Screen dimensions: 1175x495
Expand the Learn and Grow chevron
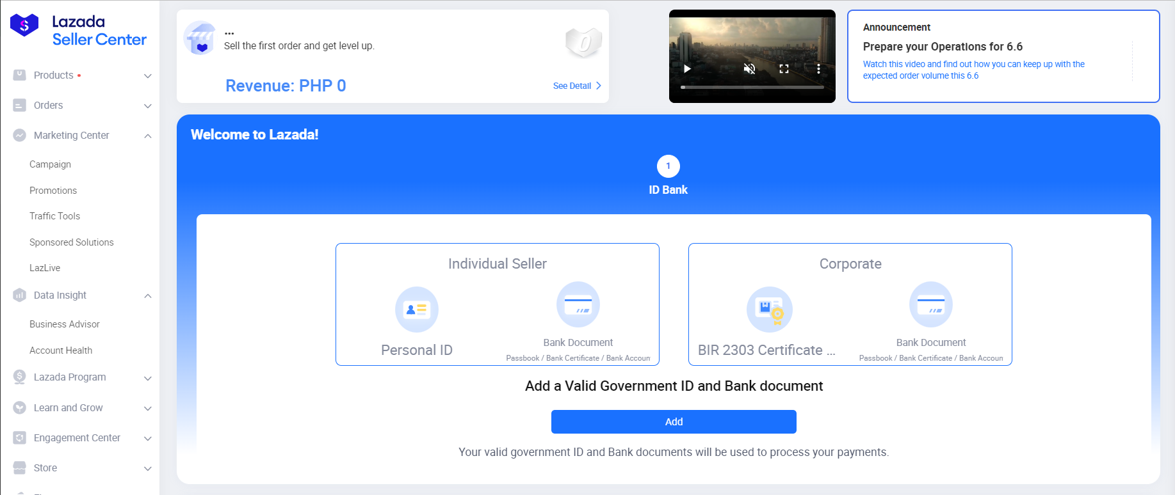[x=148, y=408]
